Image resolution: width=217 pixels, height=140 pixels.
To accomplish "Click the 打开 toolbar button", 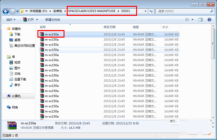I will coord(29,20).
